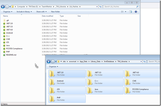The width and height of the screenshot is (161, 106).
Task: Click Computer in Lib_Hashes address path
Action: (x=21, y=7)
